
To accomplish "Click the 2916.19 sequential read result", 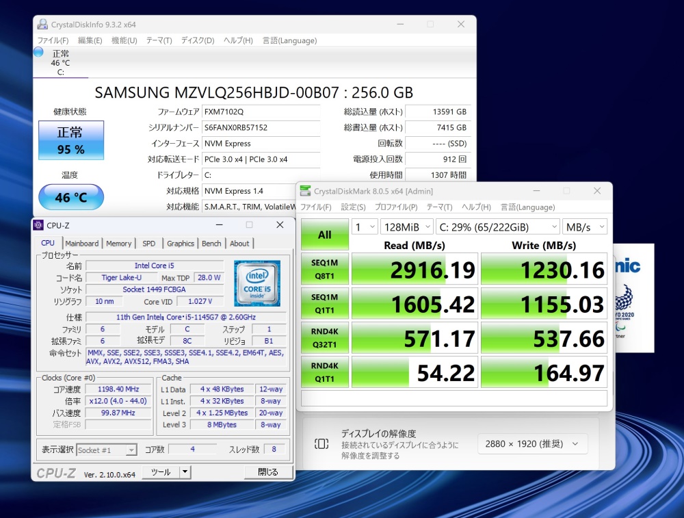I will click(415, 269).
